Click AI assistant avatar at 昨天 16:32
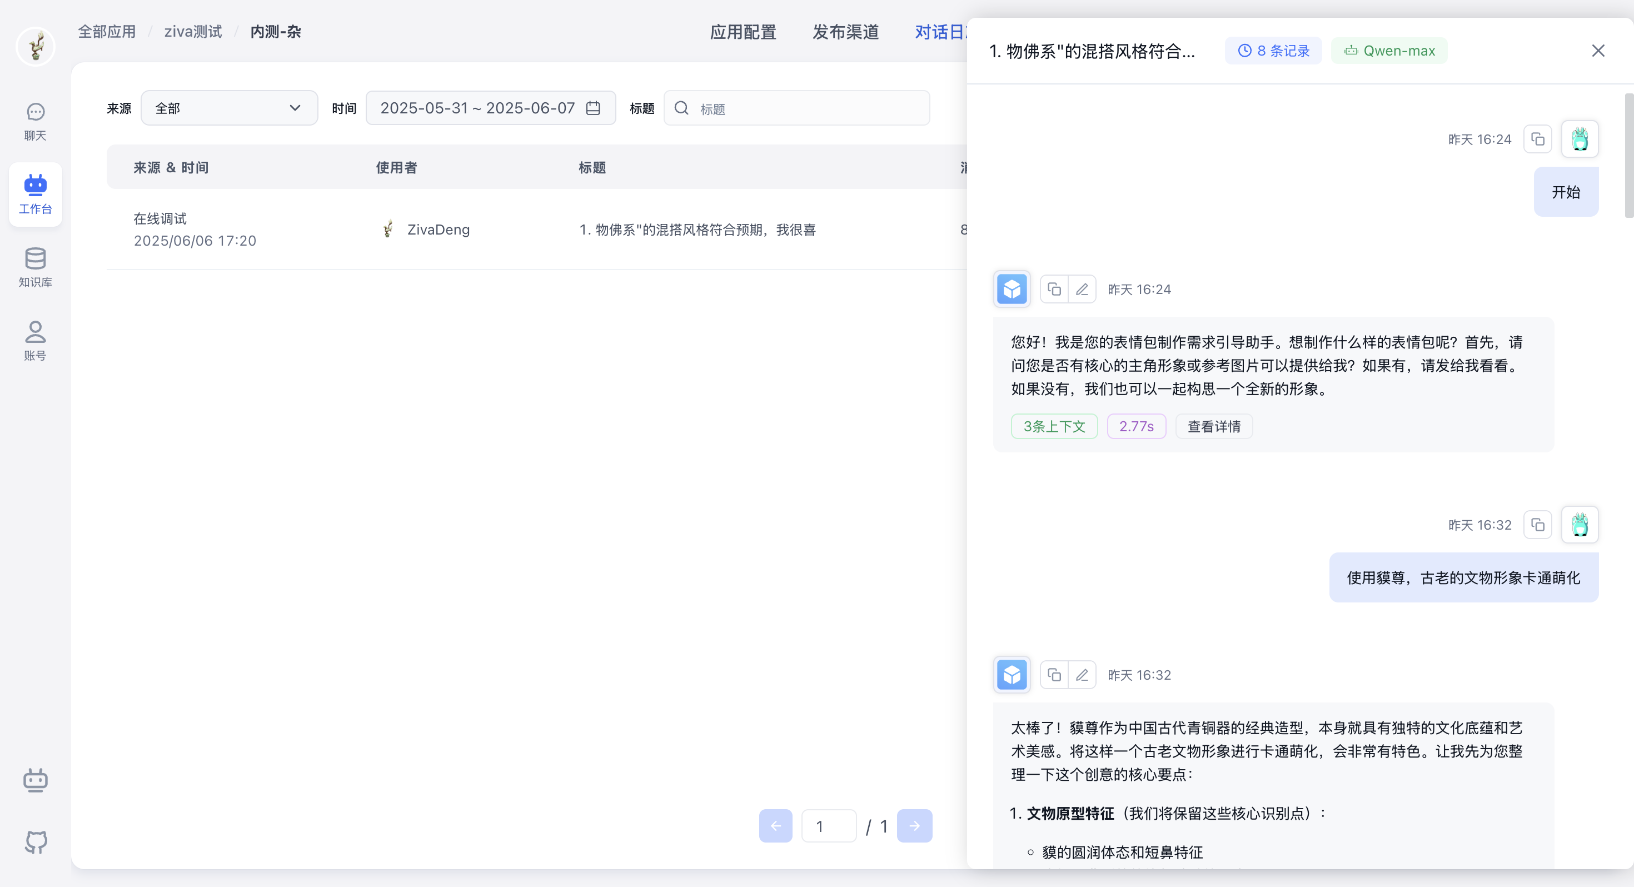The width and height of the screenshot is (1634, 887). click(x=1012, y=675)
